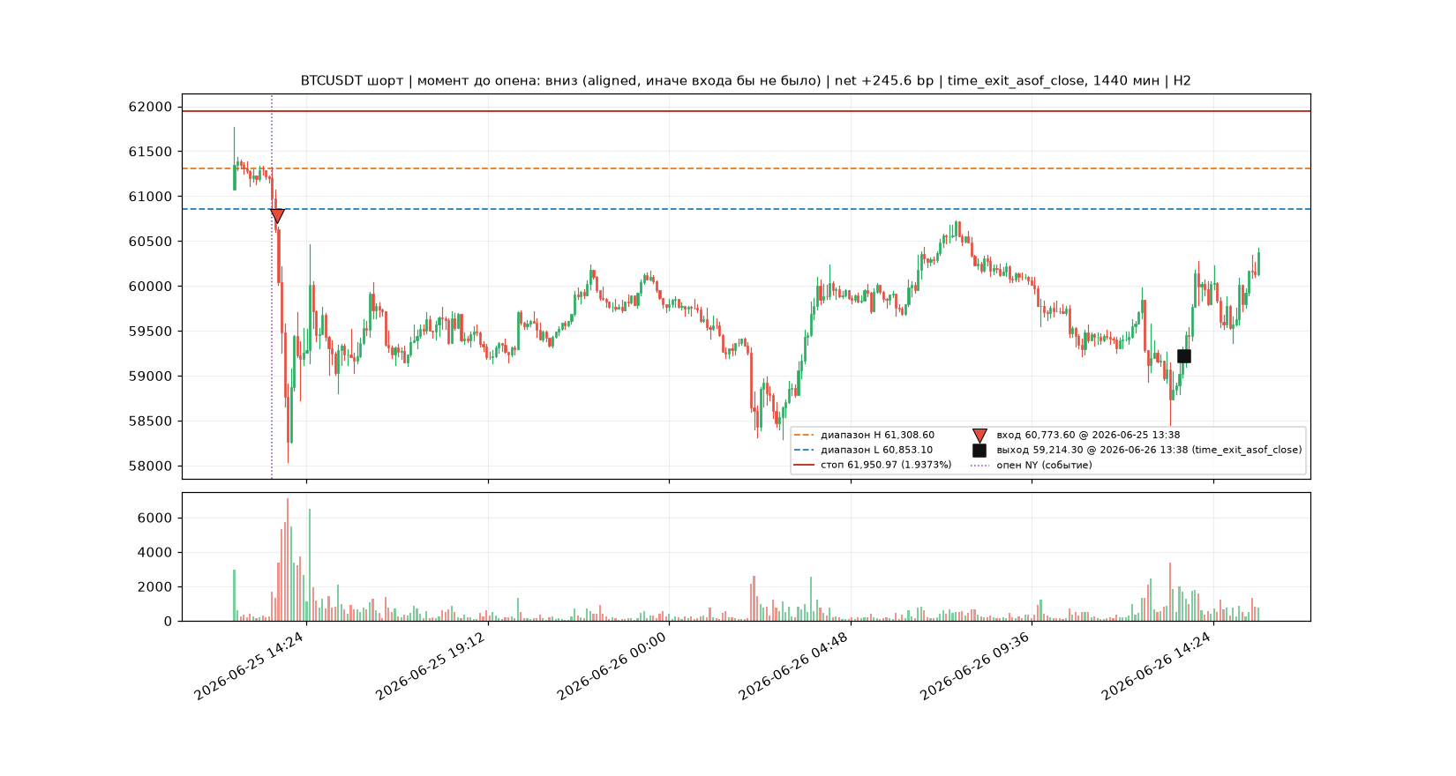
Task: Click the 60500 price axis label
Action: point(150,242)
